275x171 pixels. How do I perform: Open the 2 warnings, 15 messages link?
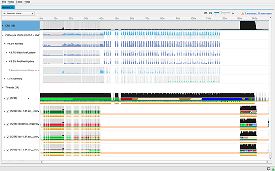pyautogui.click(x=258, y=14)
